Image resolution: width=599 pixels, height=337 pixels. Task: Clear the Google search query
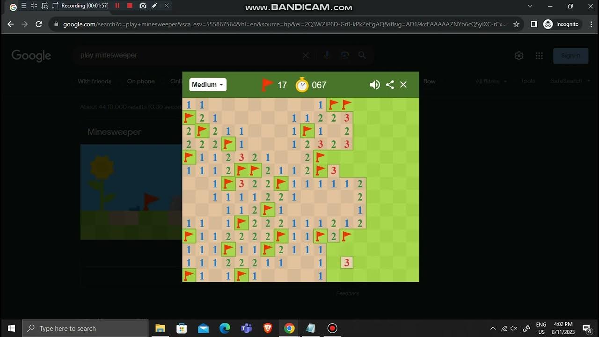coord(306,55)
